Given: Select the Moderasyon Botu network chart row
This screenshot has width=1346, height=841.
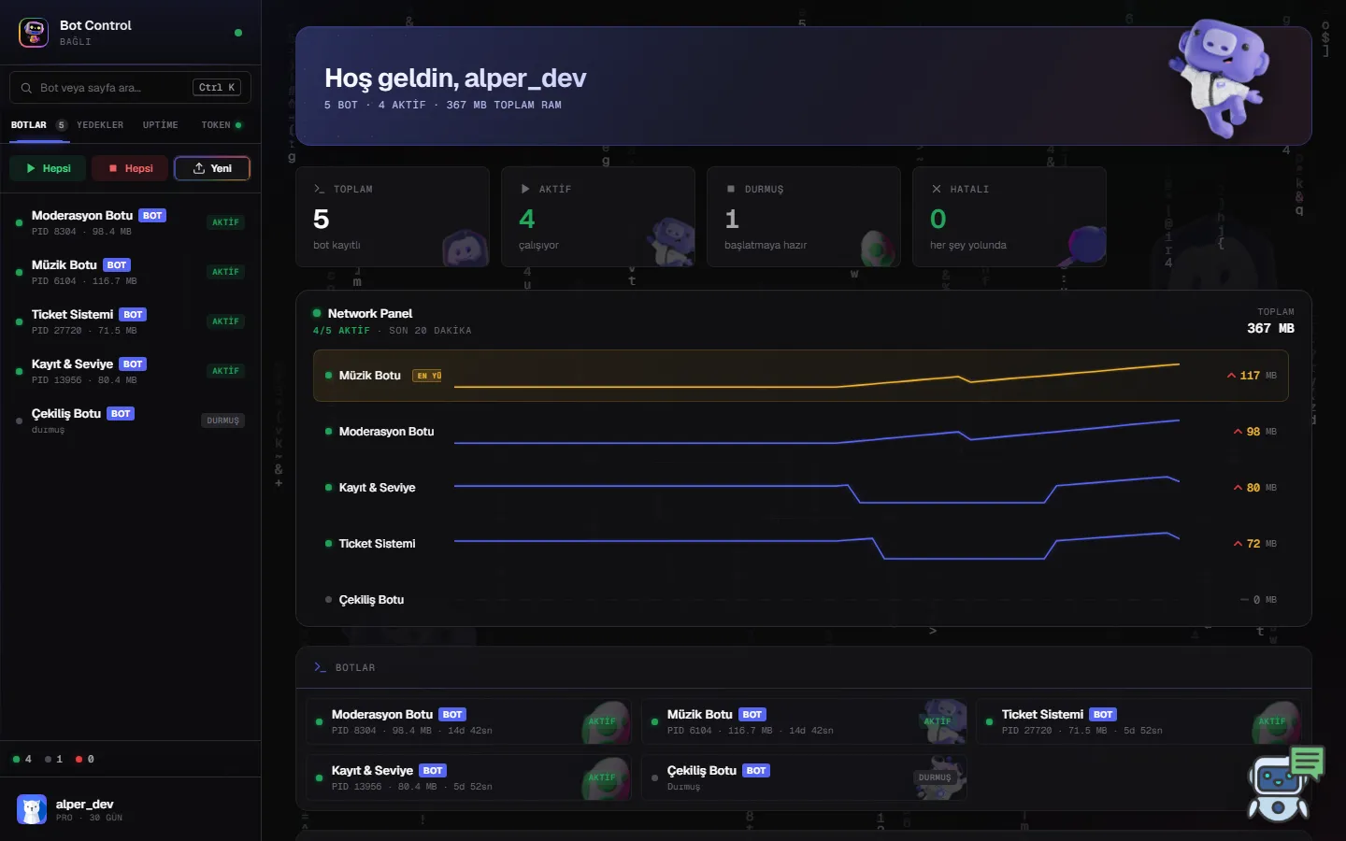Looking at the screenshot, I should pos(801,432).
